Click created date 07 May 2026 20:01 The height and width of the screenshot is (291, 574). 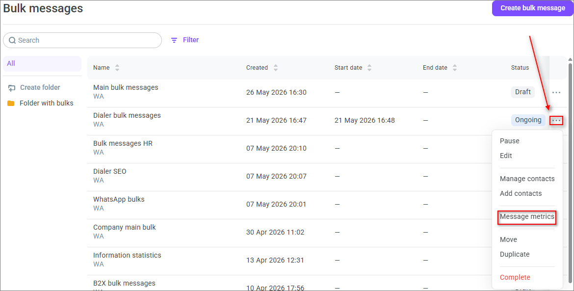point(276,204)
